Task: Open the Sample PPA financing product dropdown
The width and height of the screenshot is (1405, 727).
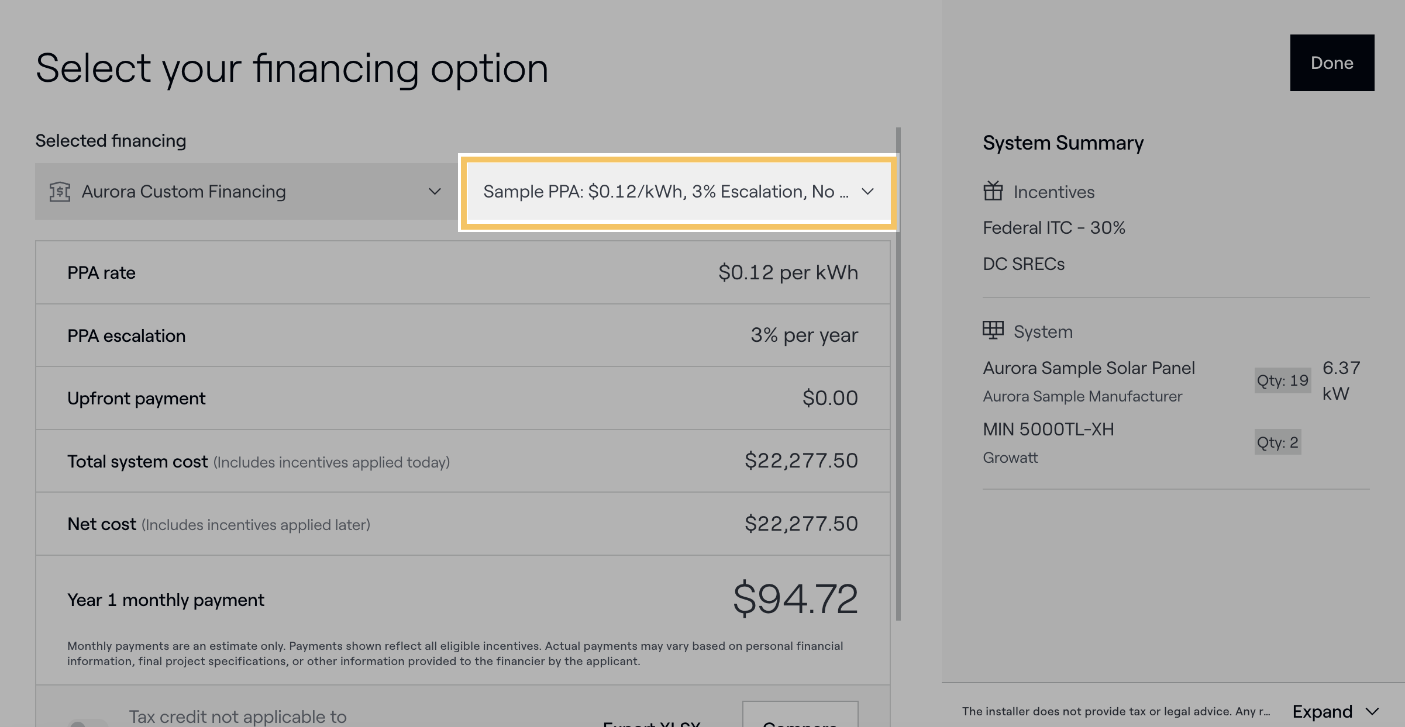Action: point(667,192)
